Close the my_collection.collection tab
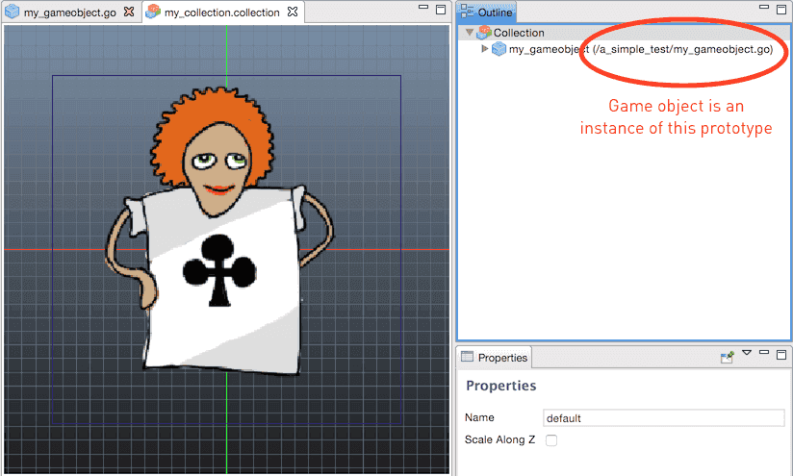This screenshot has width=793, height=476. (x=293, y=12)
